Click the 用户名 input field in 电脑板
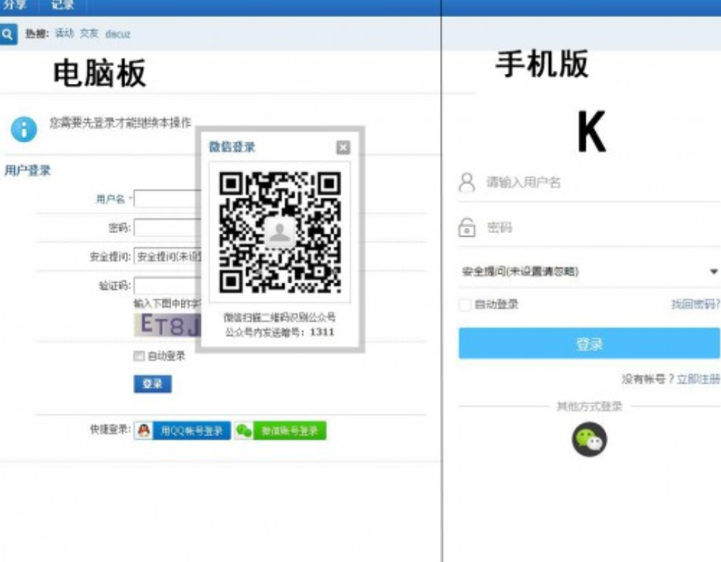 coord(169,199)
